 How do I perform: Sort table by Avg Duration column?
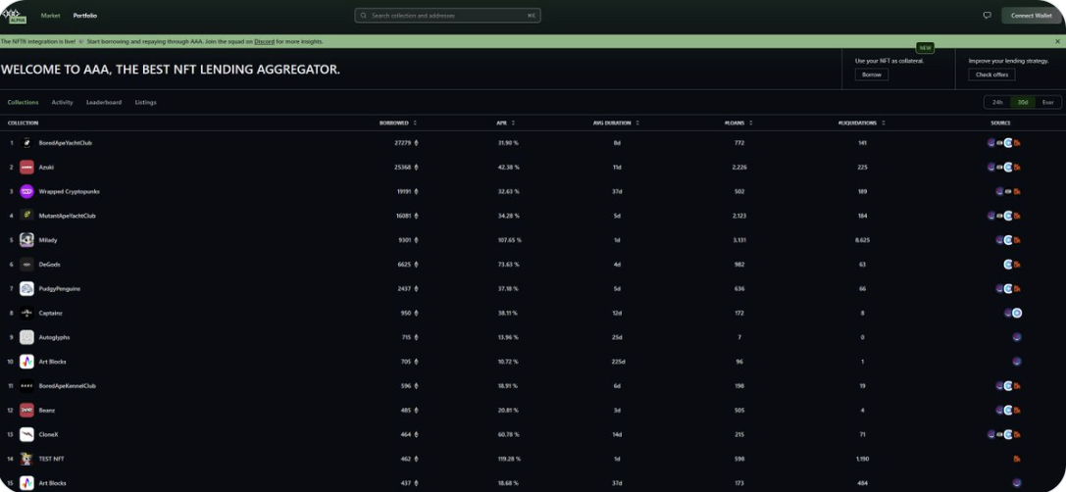pos(617,123)
